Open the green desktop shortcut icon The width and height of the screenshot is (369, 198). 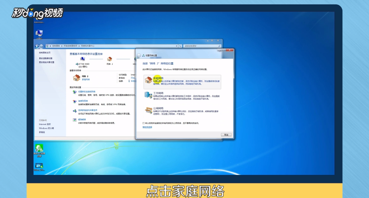(39, 148)
